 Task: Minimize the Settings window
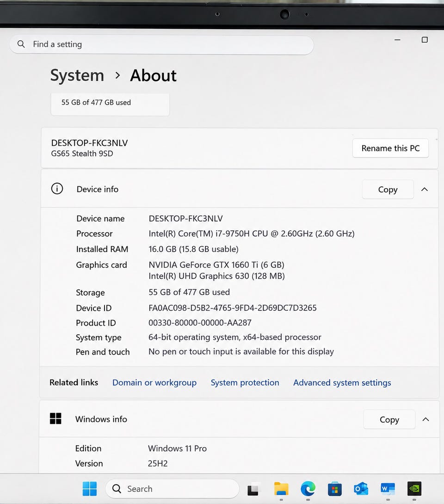point(397,40)
